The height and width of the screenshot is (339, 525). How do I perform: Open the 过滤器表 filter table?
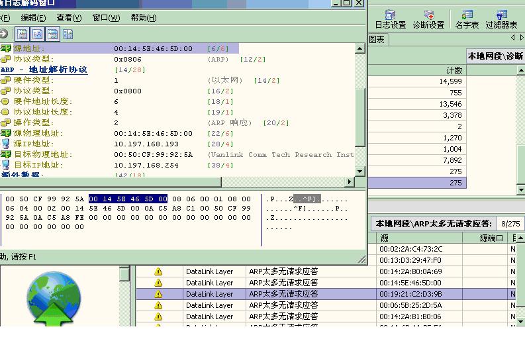(x=501, y=19)
